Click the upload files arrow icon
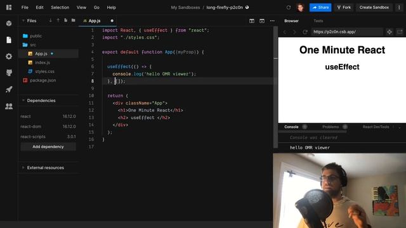 (58, 20)
